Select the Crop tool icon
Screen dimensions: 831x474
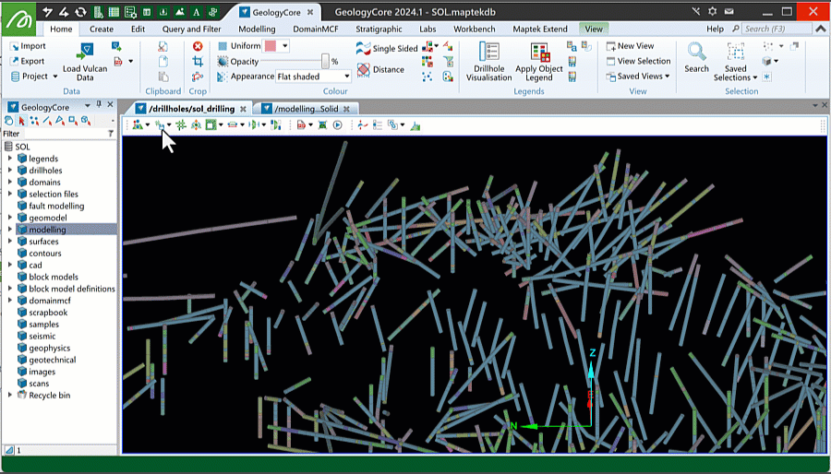pos(198,62)
